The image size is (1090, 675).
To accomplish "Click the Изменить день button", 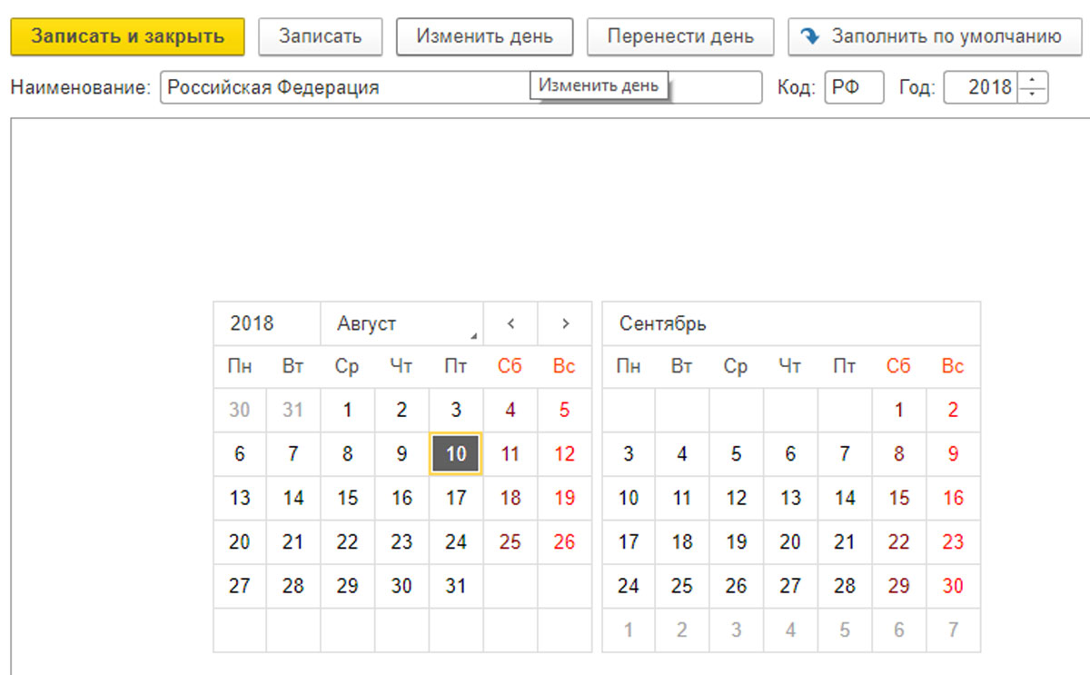I will pos(484,36).
